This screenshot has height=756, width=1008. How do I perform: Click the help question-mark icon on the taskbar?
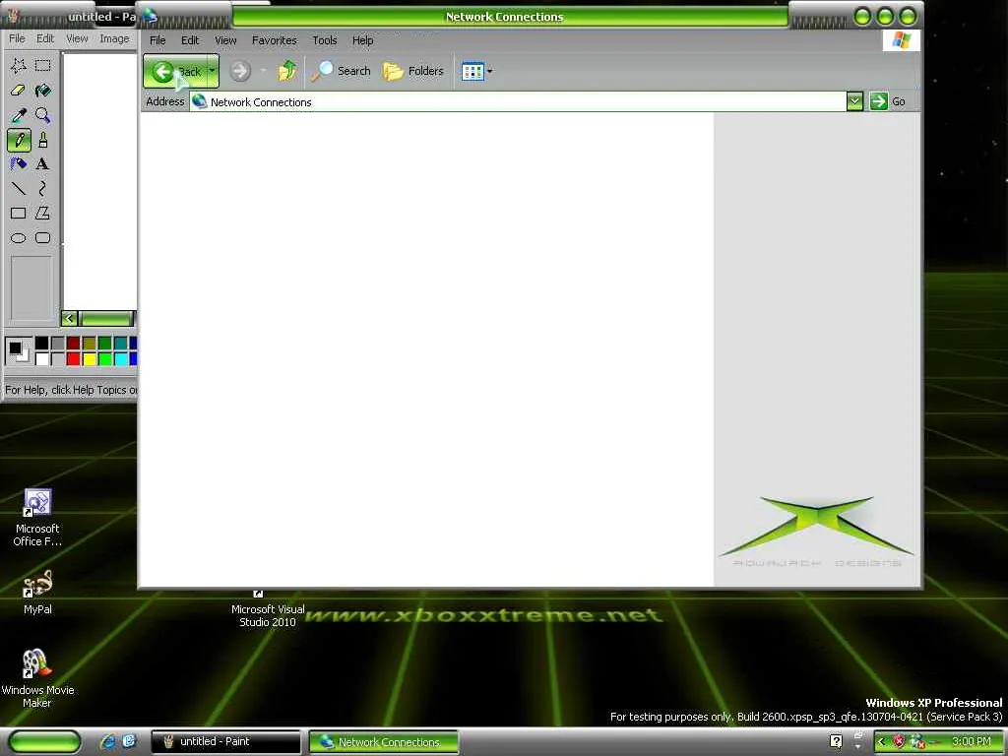pyautogui.click(x=836, y=742)
